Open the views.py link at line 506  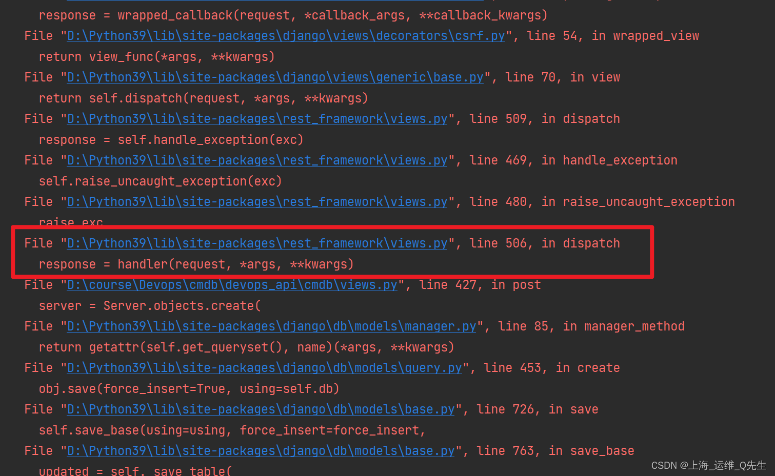[257, 243]
